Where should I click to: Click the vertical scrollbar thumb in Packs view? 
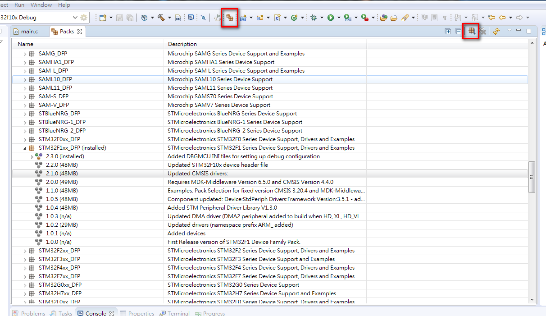click(532, 177)
